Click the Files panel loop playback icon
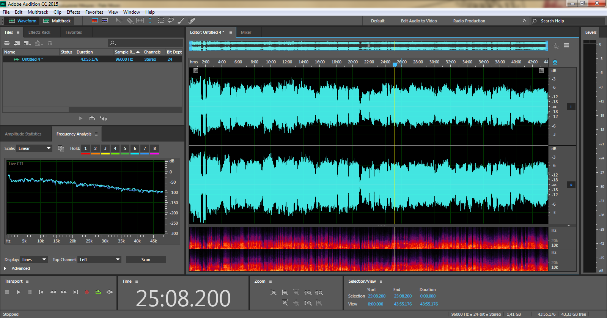The height and width of the screenshot is (318, 607). (92, 118)
